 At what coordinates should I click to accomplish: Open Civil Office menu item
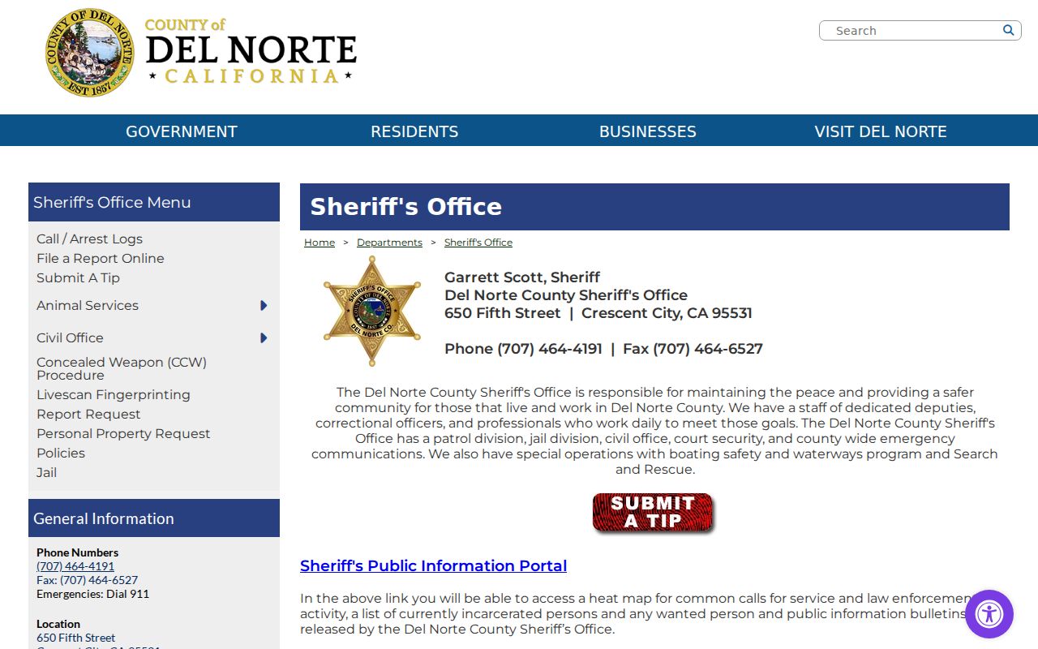70,337
